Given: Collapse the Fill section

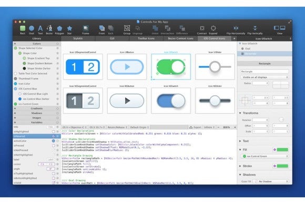Looking at the screenshot, I should (240, 149).
